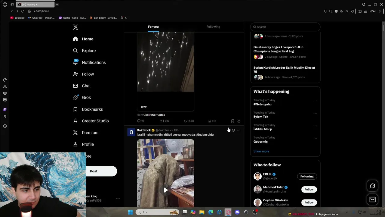Image resolution: width=385 pixels, height=217 pixels.
Task: Open options for the İstiklal Marşı trend
Action: (x=315, y=126)
